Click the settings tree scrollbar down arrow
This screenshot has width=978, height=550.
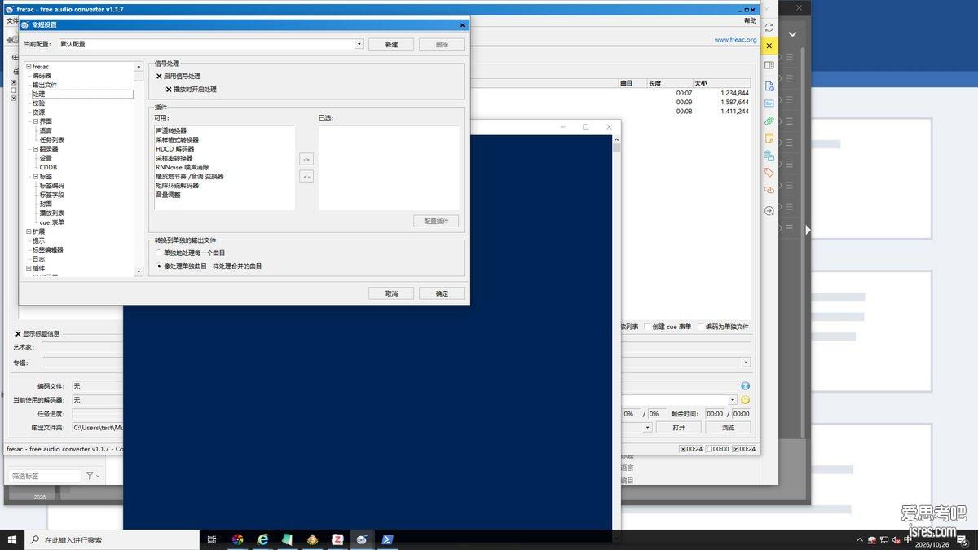pyautogui.click(x=139, y=272)
